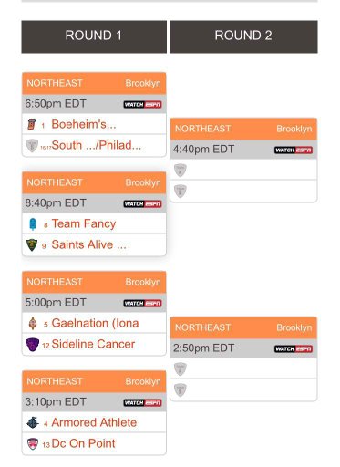Click the Dc On Point logo icon

click(33, 444)
